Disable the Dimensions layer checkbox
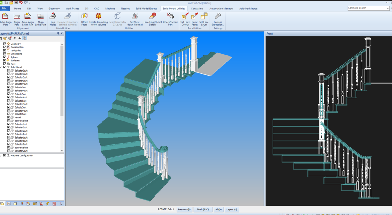This screenshot has height=215, width=392. (5, 54)
